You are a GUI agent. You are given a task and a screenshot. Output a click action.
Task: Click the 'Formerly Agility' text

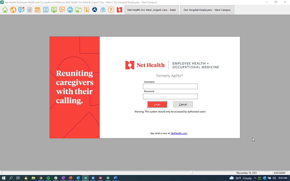[170, 76]
